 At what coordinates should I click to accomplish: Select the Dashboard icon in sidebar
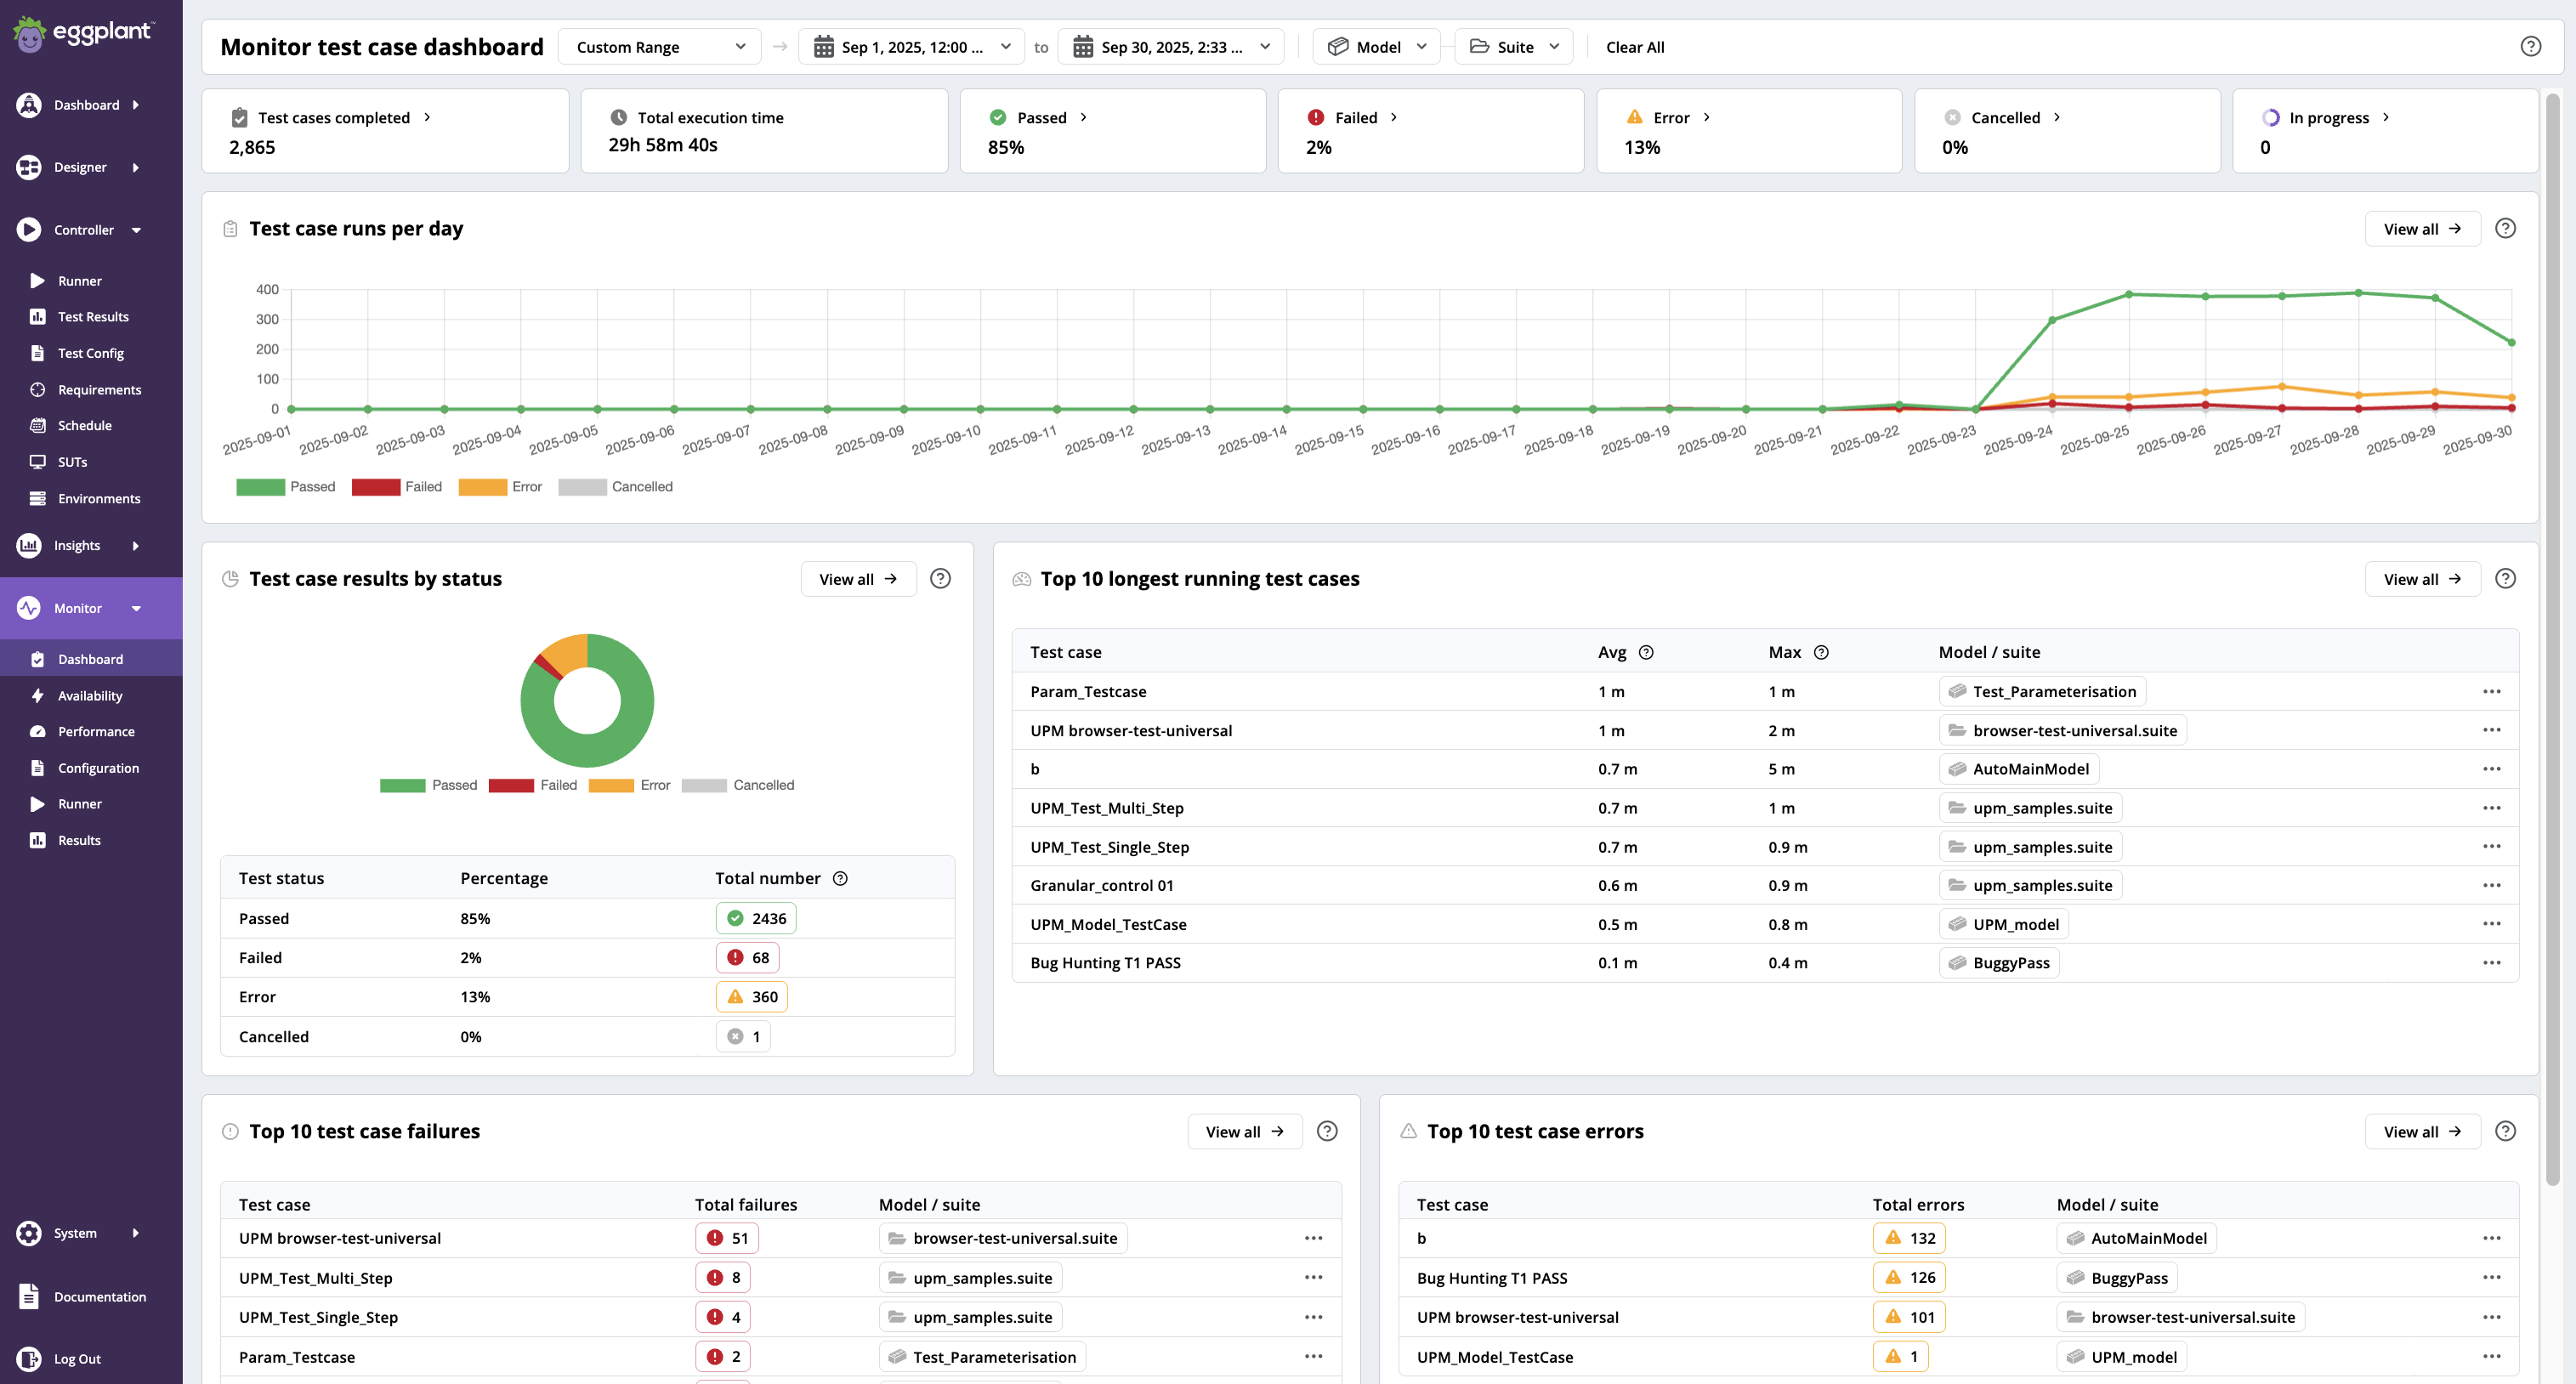[x=28, y=104]
